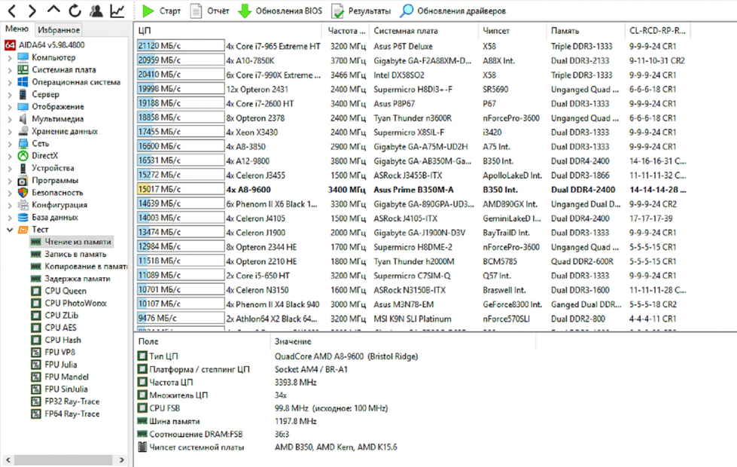The width and height of the screenshot is (737, 467).
Task: Click the up-level arrow icon
Action: click(x=53, y=11)
